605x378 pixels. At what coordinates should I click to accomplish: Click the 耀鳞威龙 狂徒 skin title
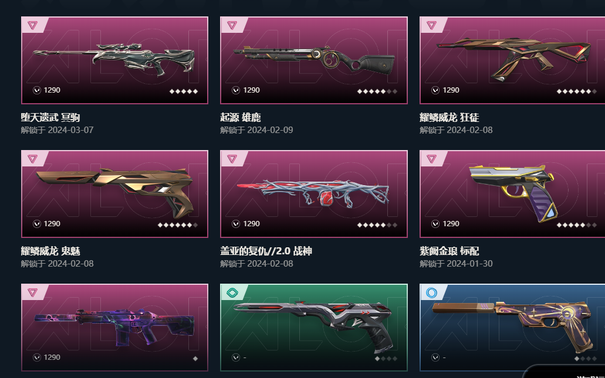pos(449,117)
